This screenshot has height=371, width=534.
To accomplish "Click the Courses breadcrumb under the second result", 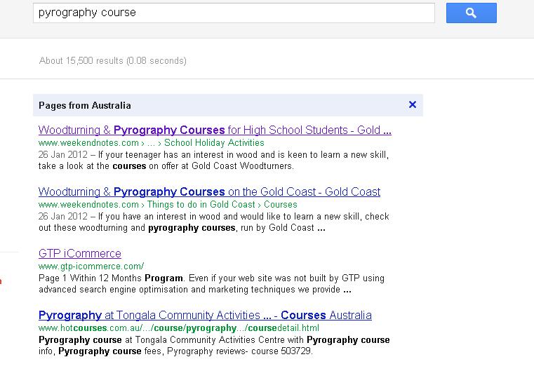I will pos(281,205).
